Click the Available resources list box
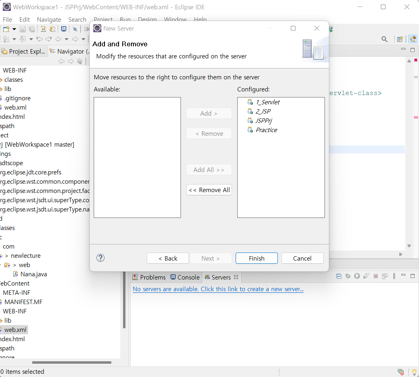 pos(137,157)
